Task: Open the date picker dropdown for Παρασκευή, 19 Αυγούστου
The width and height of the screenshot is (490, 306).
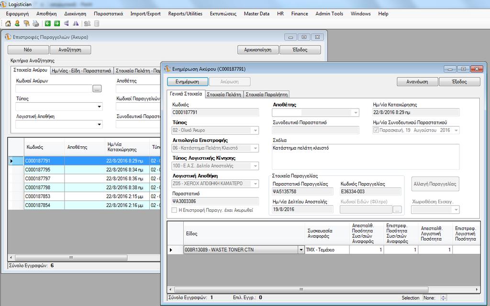Action: (456, 130)
